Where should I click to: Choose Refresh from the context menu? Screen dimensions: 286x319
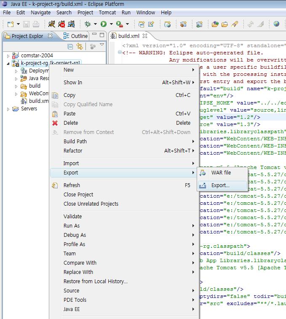124,185
